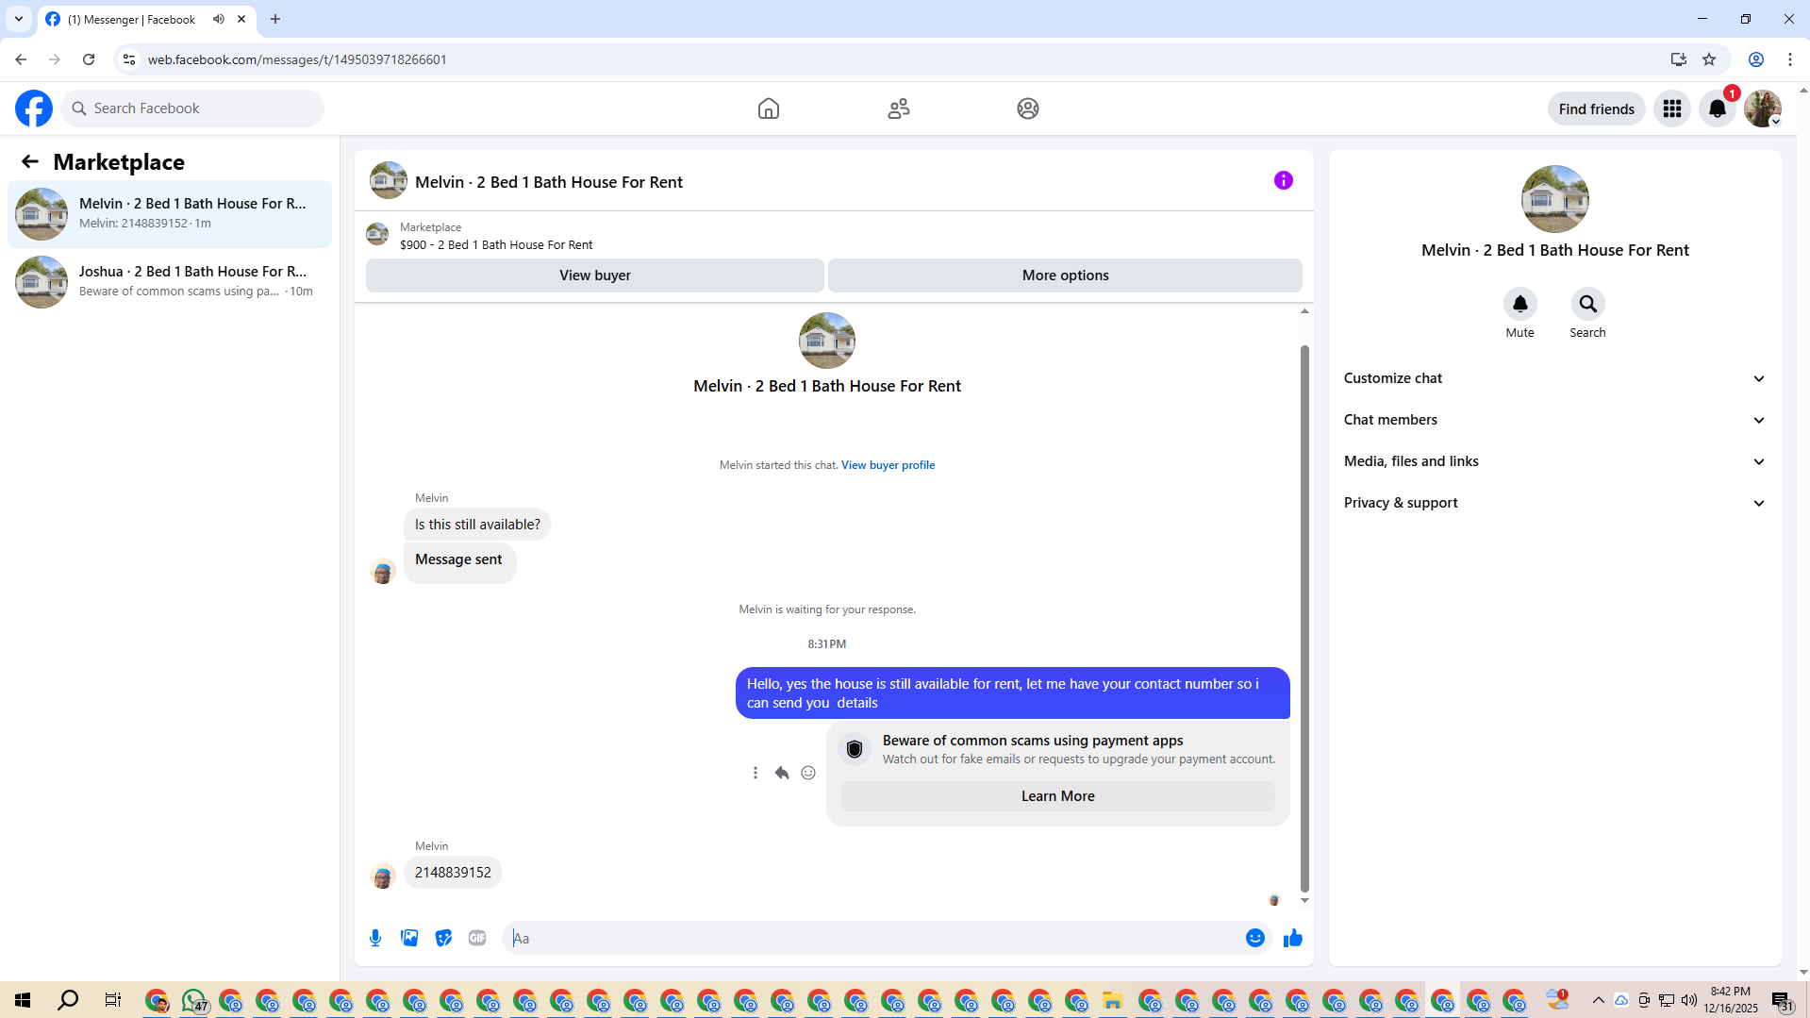Open a new browser tab
Screen dimensions: 1810x1018
pos(275,19)
